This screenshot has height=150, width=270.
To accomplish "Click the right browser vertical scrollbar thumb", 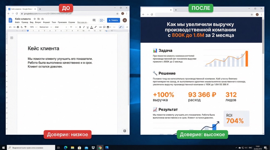I will tap(263, 37).
